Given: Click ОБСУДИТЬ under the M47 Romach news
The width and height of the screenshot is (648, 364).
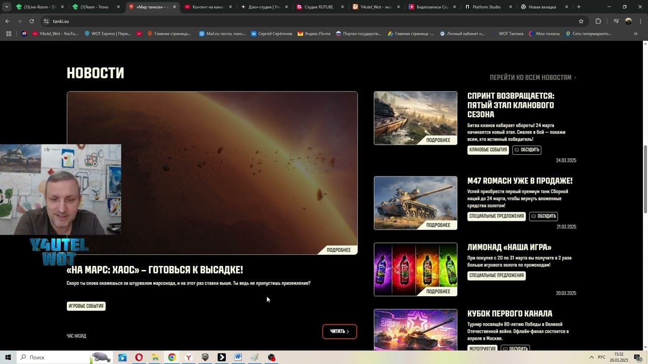Looking at the screenshot, I should point(543,216).
